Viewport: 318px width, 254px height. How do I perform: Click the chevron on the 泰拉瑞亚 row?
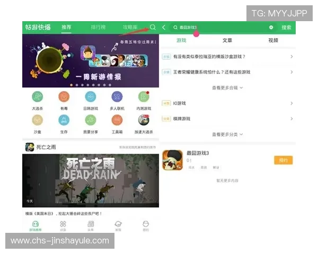click(x=291, y=57)
